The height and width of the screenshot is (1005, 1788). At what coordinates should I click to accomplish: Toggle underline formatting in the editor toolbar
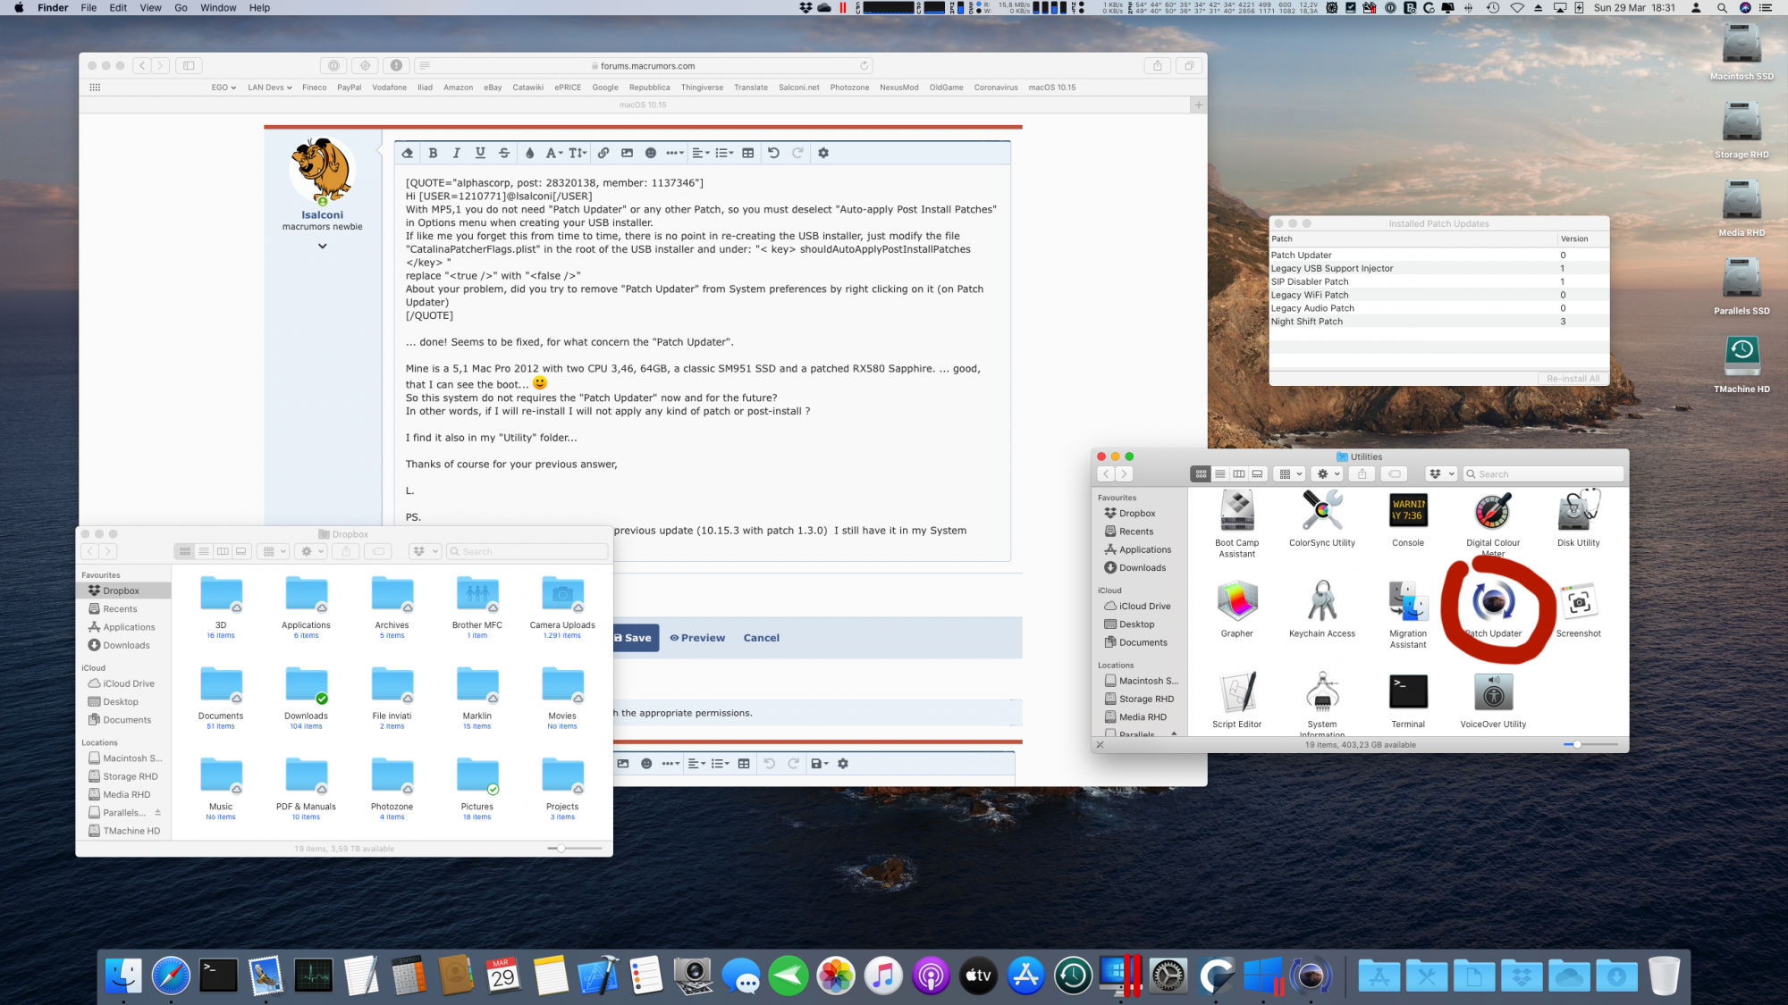point(480,153)
